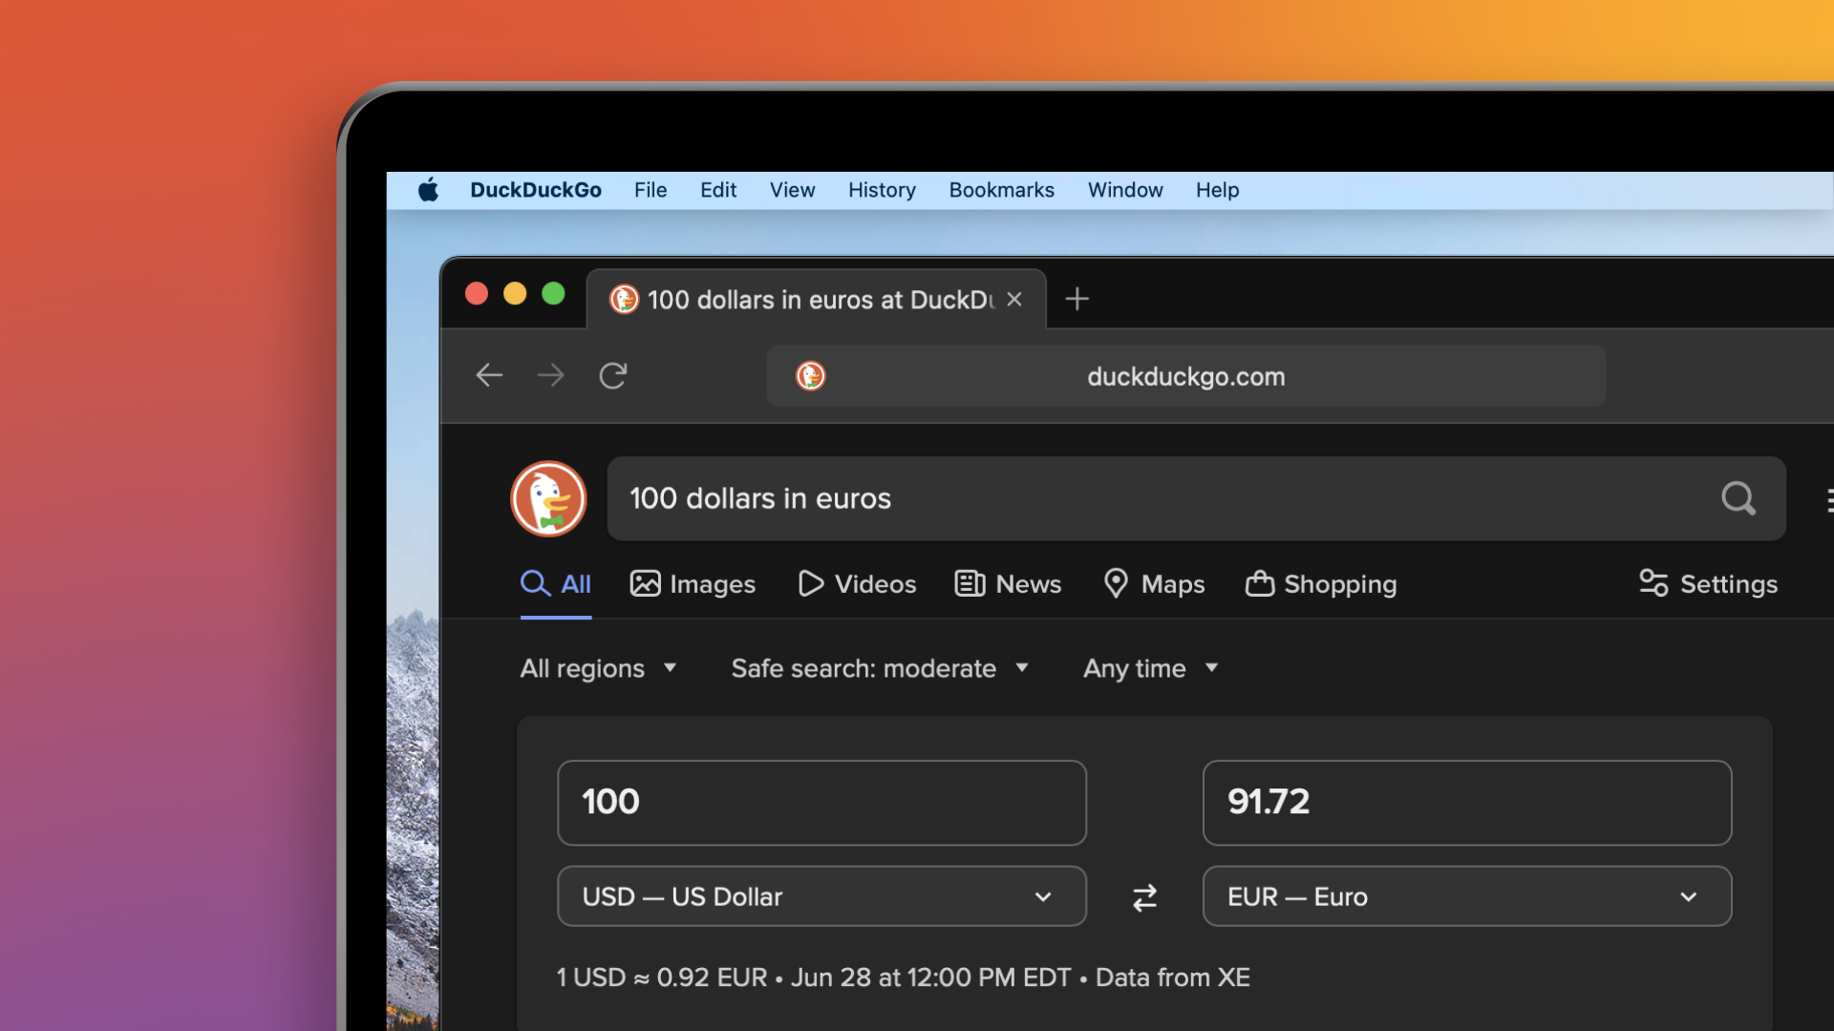1834x1031 pixels.
Task: Expand the Safe search: moderate dropdown
Action: click(881, 668)
